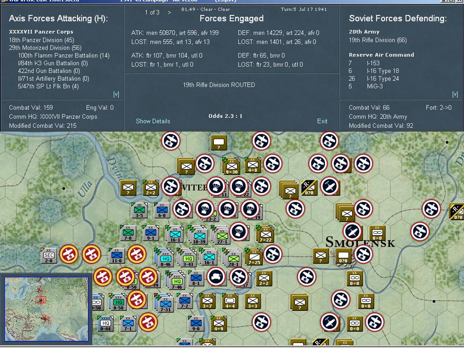This screenshot has height=348, width=464.
Task: Click 18th Panzer Division (45) entry
Action: 41,40
